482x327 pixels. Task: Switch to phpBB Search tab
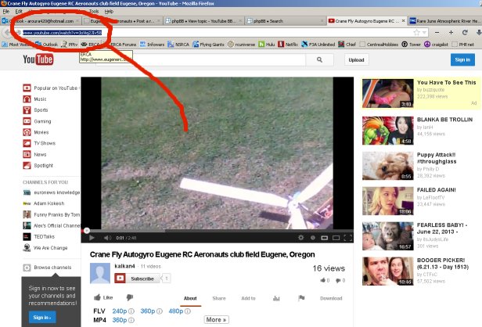[x=286, y=21]
